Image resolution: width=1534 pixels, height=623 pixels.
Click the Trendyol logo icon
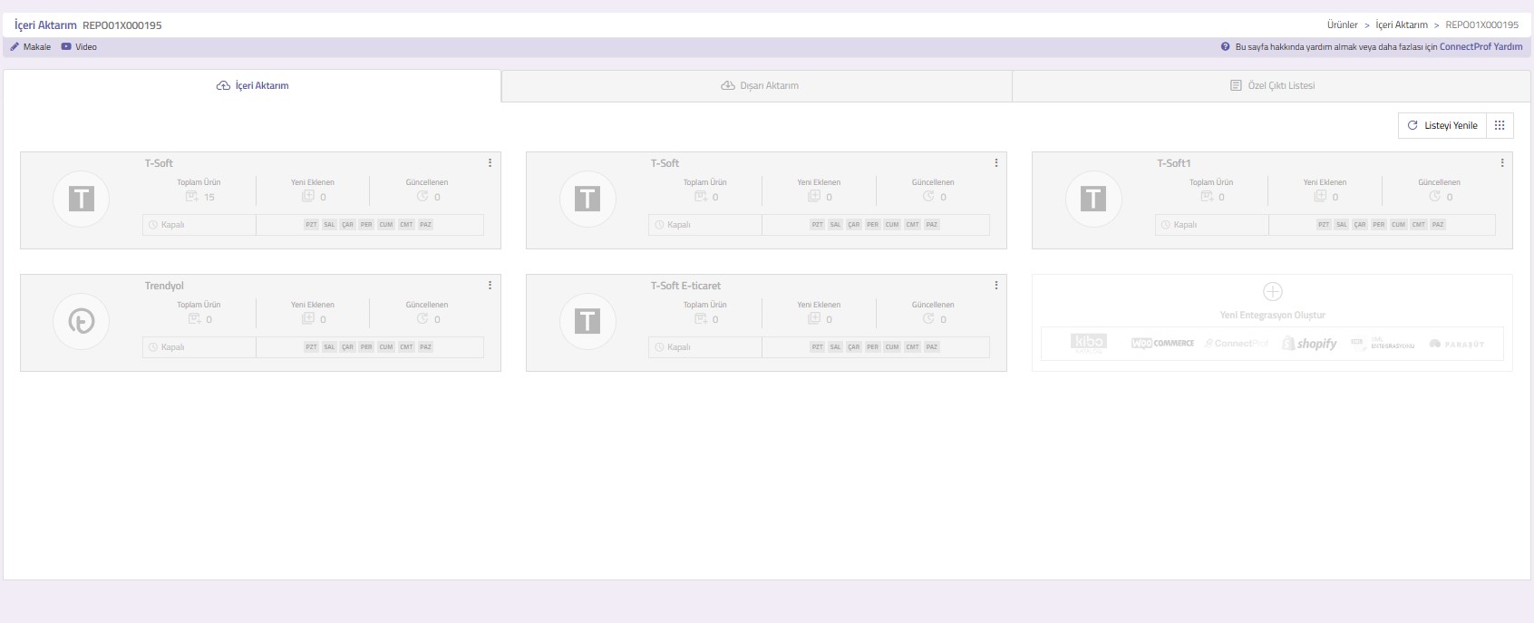[x=82, y=321]
